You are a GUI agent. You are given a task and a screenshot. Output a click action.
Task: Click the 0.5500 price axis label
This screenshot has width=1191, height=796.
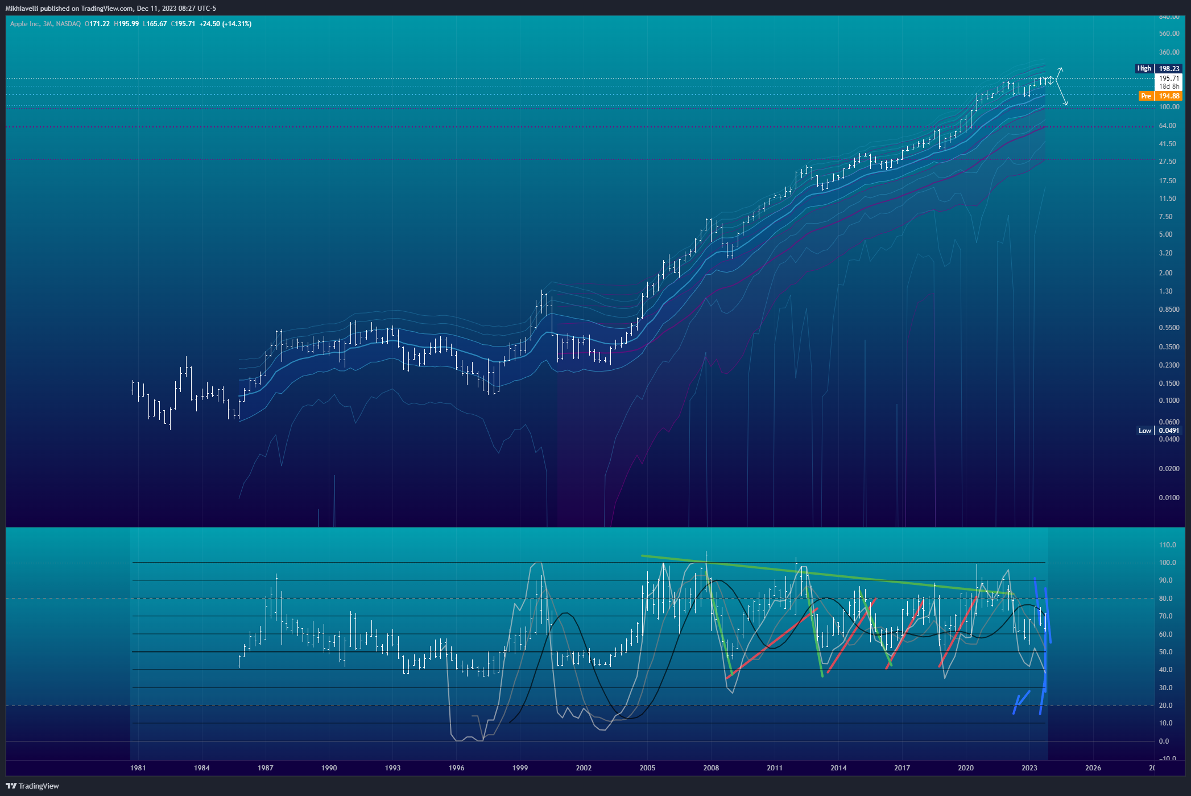point(1169,328)
